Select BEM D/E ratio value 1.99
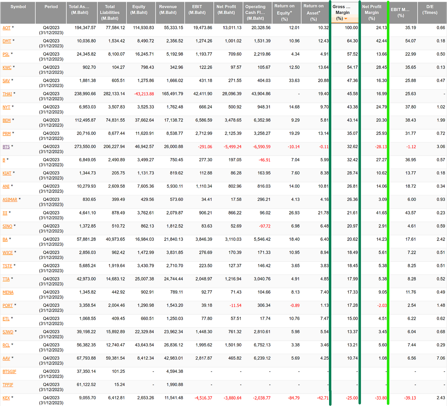Viewport: 447px width, 406px height. (441, 120)
